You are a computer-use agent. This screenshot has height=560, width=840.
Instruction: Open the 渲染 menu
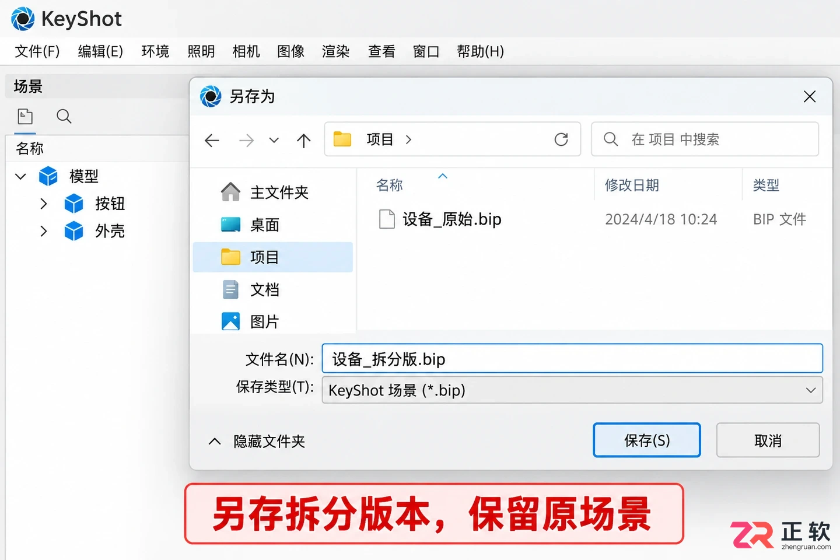(336, 51)
